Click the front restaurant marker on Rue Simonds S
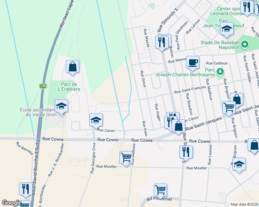This screenshot has width=259, height=207. tap(162, 43)
